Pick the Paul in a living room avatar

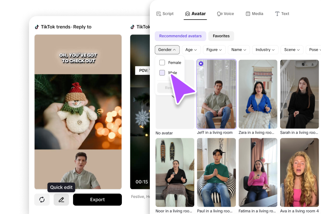click(x=216, y=172)
